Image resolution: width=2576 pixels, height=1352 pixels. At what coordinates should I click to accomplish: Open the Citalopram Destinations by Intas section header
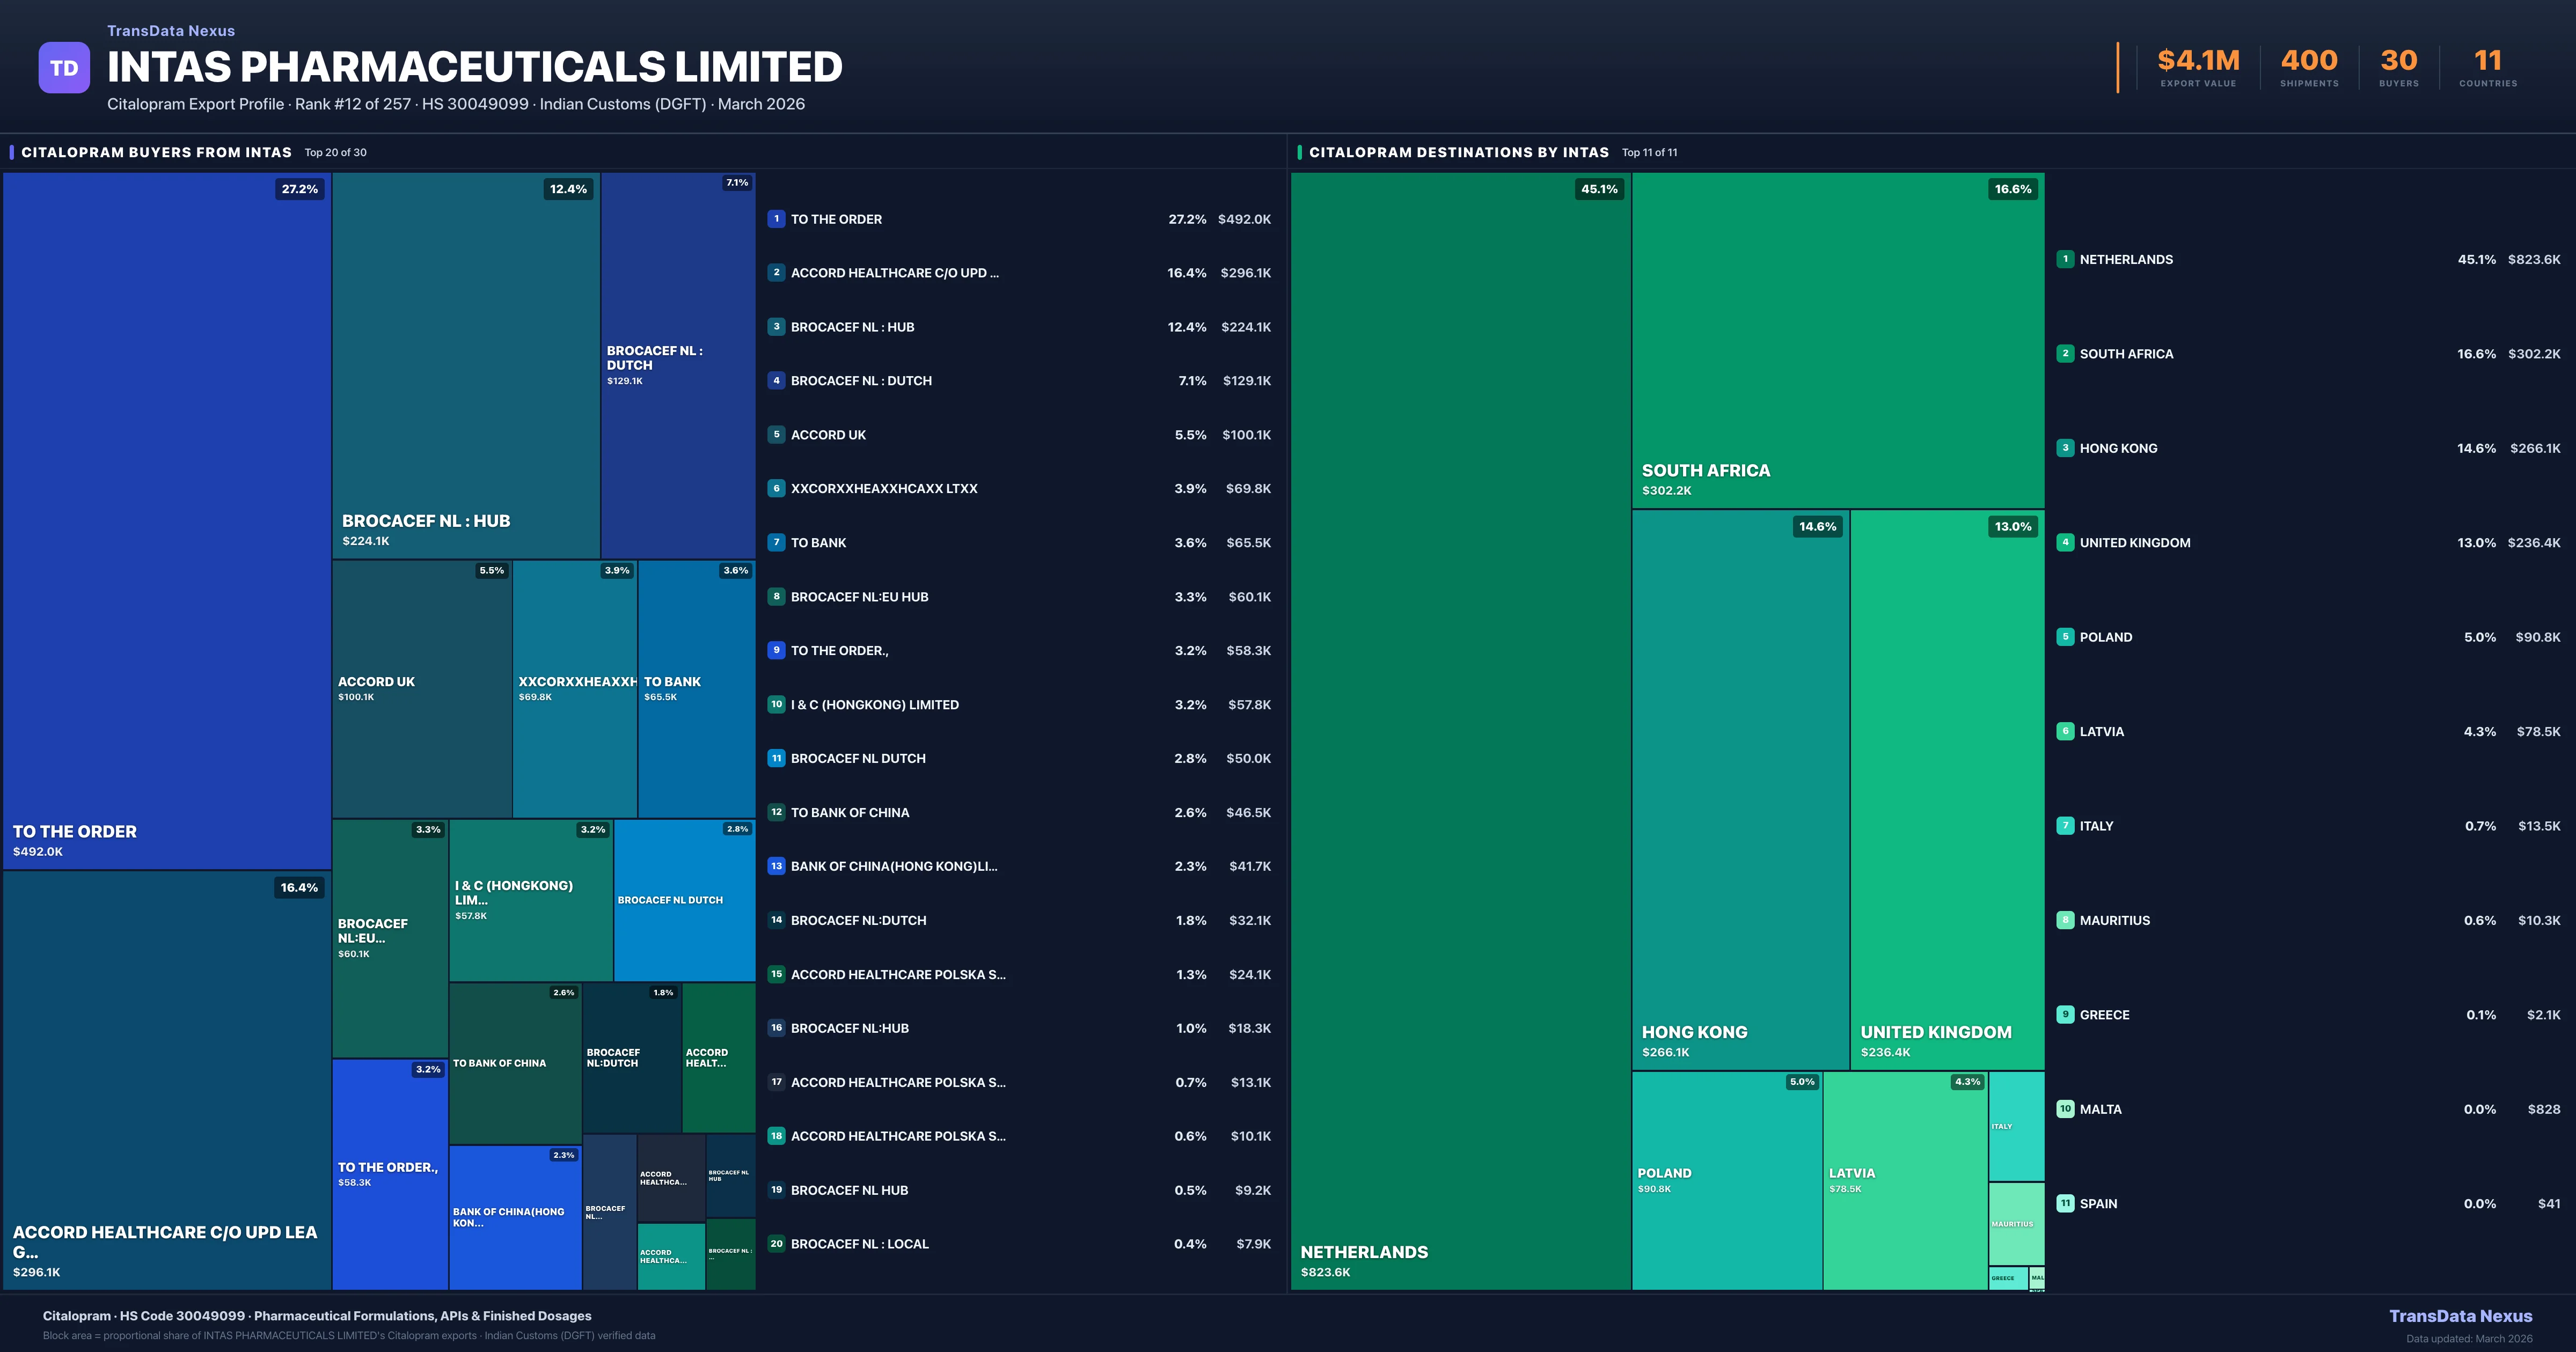(x=1458, y=153)
